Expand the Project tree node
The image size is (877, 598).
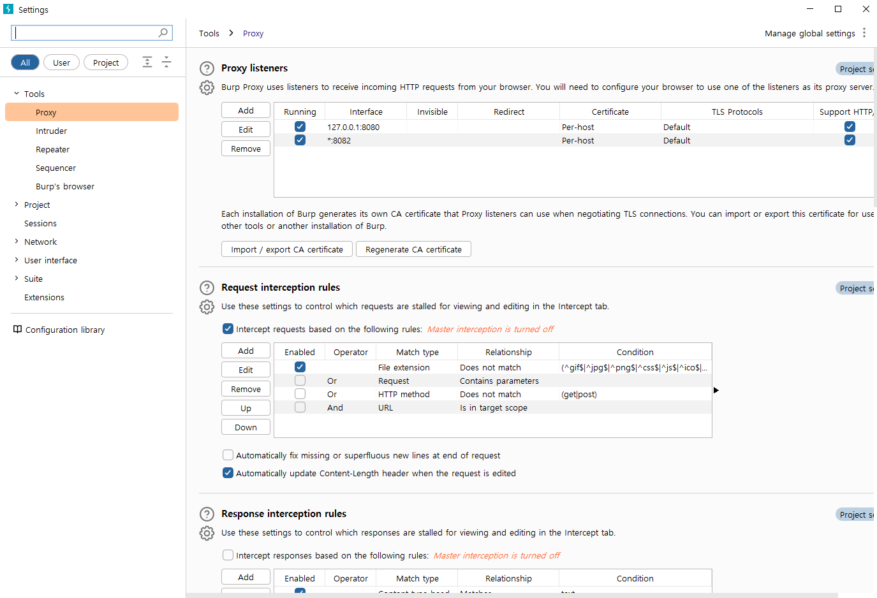(17, 205)
